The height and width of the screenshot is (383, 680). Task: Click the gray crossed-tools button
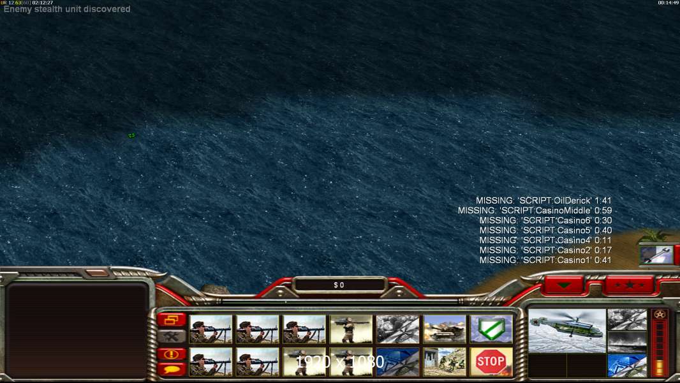(172, 336)
